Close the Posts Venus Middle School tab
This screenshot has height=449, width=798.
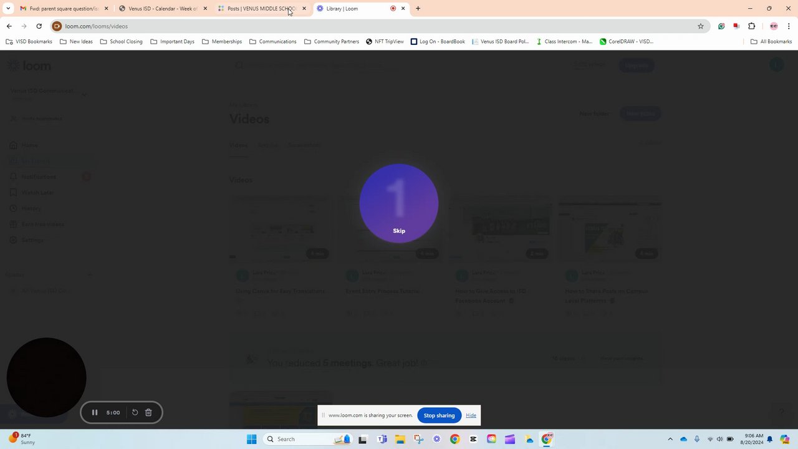[x=304, y=9]
